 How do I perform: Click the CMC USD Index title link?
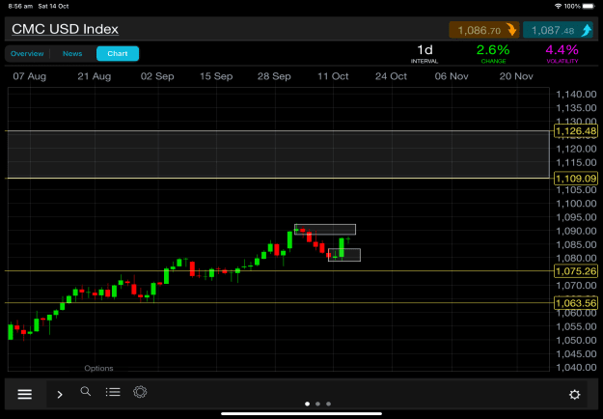tap(65, 29)
